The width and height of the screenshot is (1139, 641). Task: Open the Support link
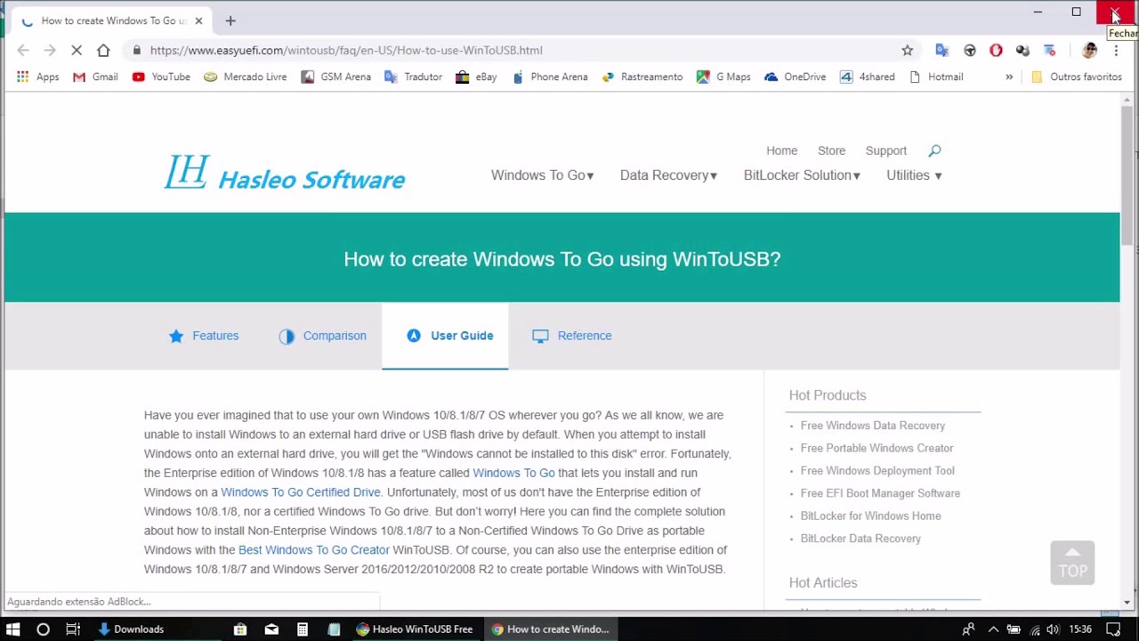pos(885,150)
